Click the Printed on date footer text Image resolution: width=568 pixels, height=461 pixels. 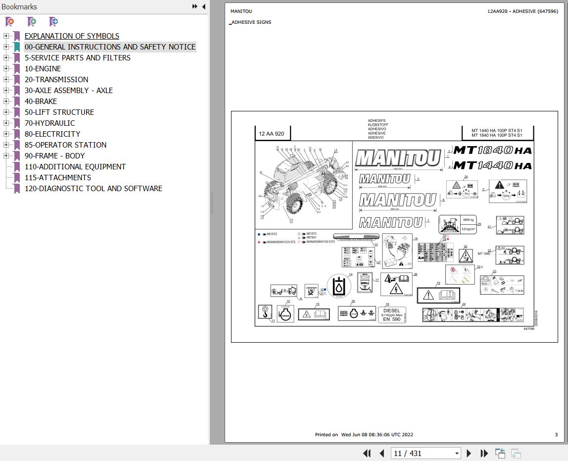(x=364, y=435)
